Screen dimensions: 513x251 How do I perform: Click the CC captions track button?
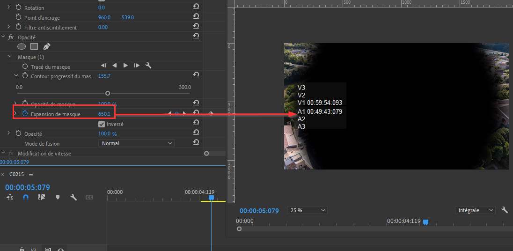point(89,197)
